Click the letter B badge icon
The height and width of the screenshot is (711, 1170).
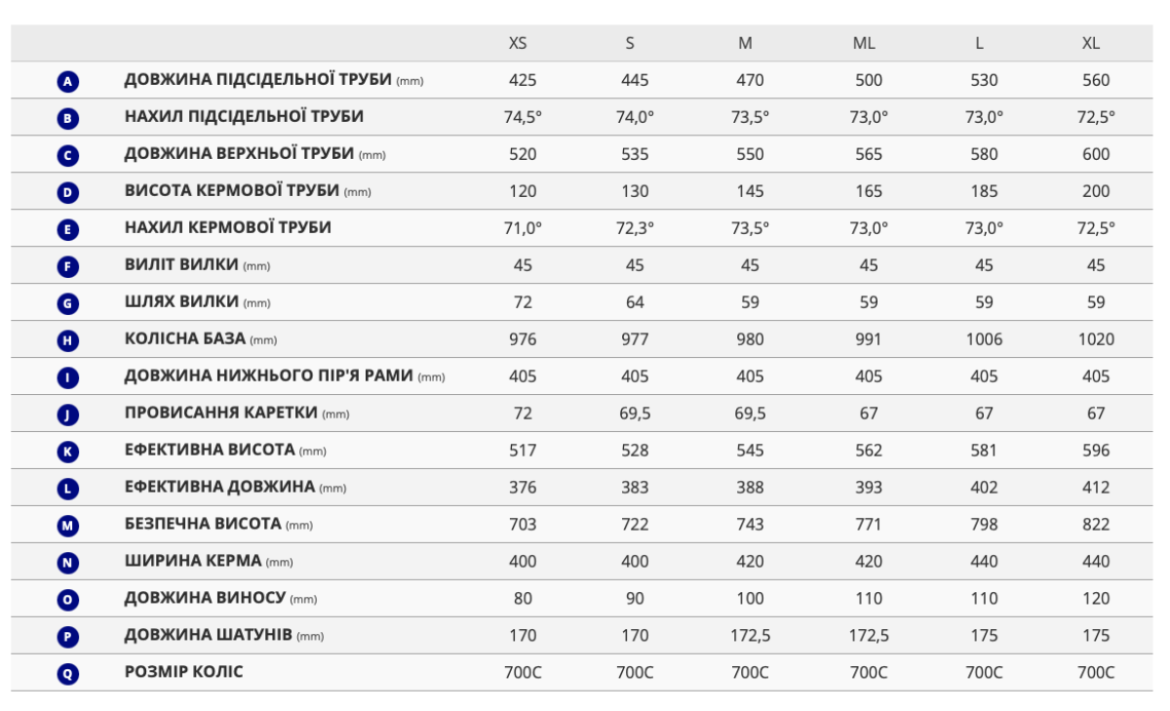68,119
